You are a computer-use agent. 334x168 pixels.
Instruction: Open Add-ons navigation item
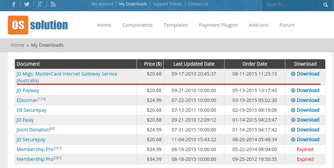259,25
